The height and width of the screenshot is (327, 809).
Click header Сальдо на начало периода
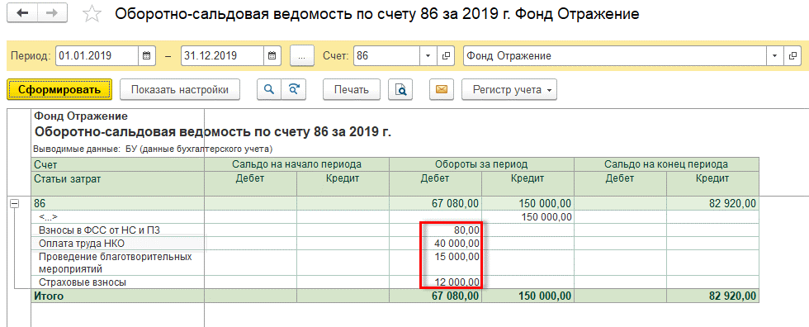(296, 164)
